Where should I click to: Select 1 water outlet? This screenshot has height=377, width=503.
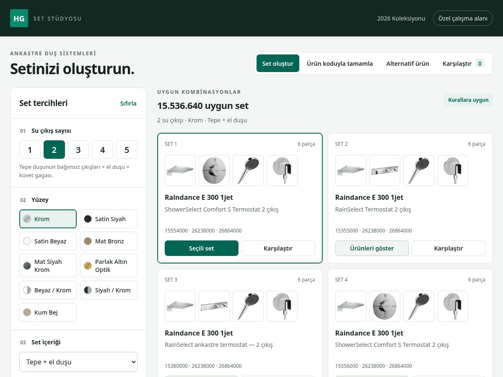[30, 150]
